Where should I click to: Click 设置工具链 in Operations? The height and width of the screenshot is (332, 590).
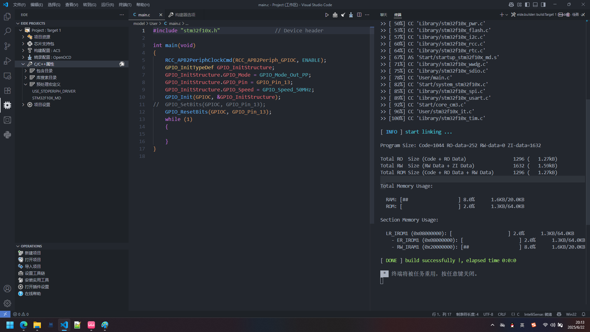[x=35, y=273]
